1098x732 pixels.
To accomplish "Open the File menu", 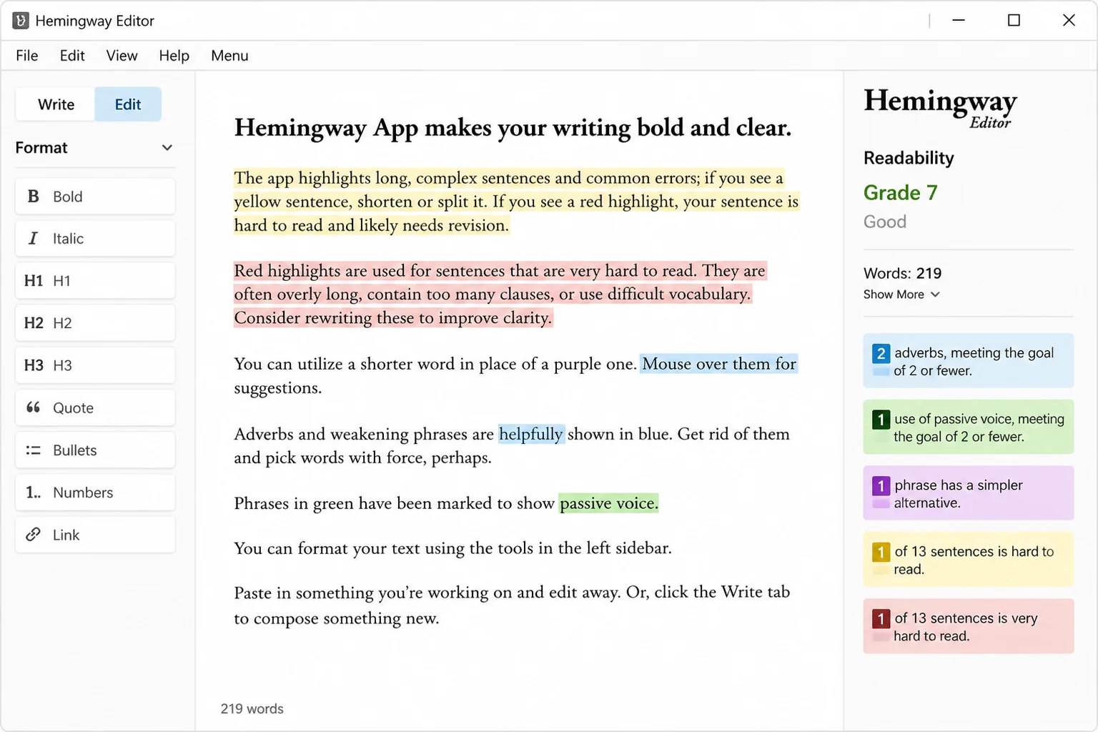I will click(27, 56).
